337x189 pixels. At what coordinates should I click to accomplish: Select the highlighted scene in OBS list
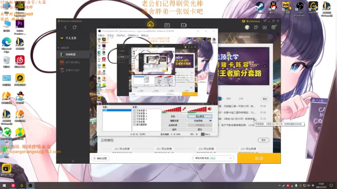point(117,110)
